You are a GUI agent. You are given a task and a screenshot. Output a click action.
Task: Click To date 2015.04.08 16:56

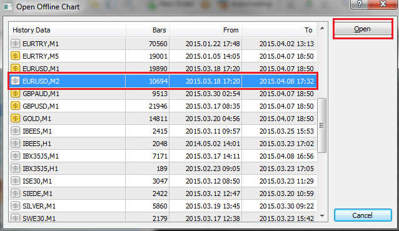pyautogui.click(x=286, y=156)
